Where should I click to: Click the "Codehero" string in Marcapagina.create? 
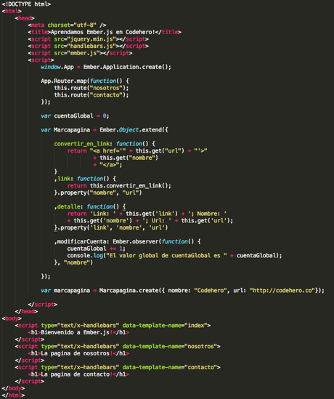pyautogui.click(x=211, y=291)
